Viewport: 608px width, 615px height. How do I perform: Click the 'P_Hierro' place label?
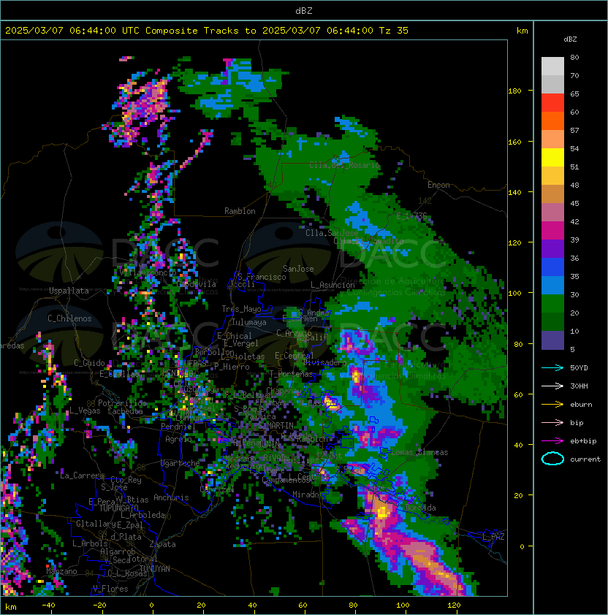point(232,367)
